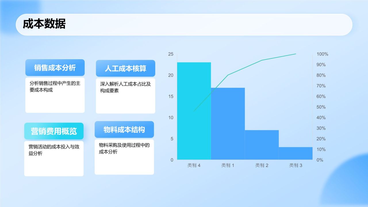The image size is (368, 207).
Task: Click the 人工成本核算 header button
Action: 125,68
